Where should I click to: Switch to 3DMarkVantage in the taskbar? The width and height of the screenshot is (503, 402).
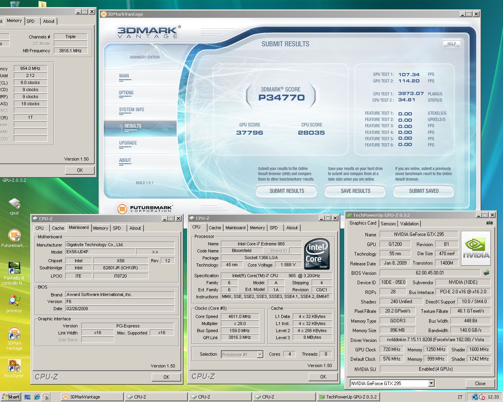[x=92, y=397]
